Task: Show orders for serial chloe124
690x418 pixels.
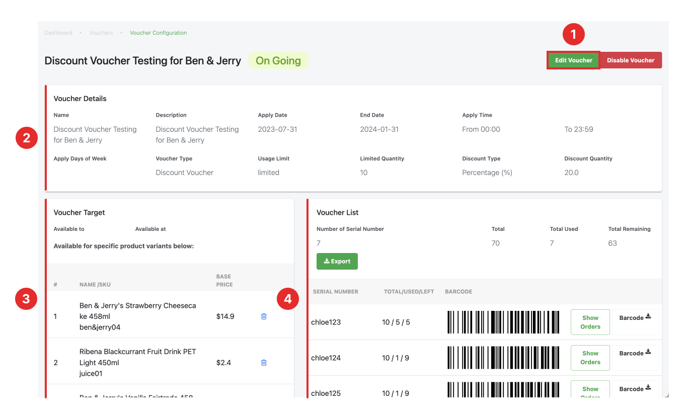Action: pos(590,358)
